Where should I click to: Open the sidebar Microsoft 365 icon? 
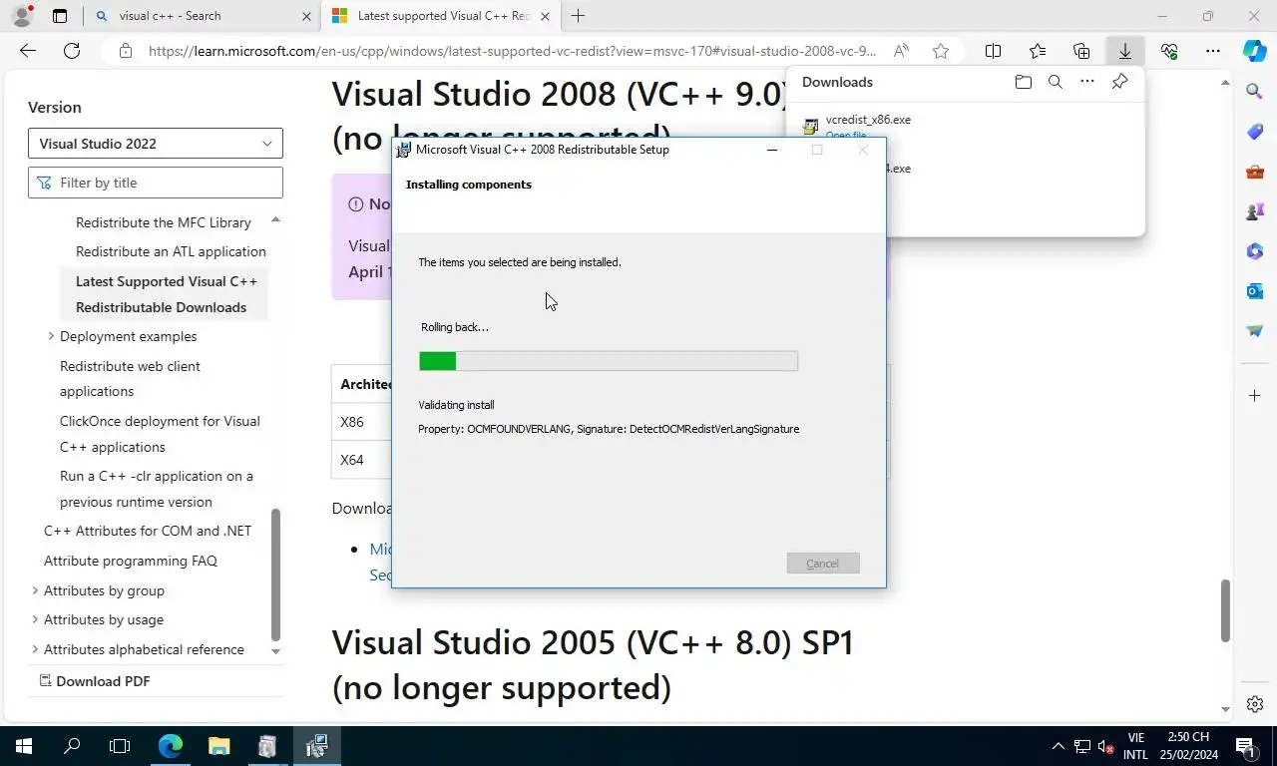[x=1255, y=251]
